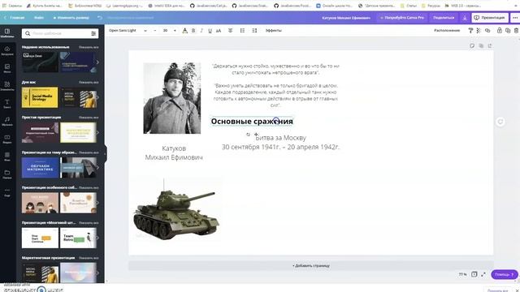Click the template search field

pyautogui.click(x=60, y=33)
